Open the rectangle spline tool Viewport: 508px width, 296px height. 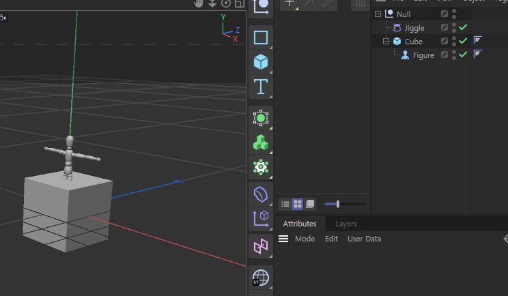[261, 38]
